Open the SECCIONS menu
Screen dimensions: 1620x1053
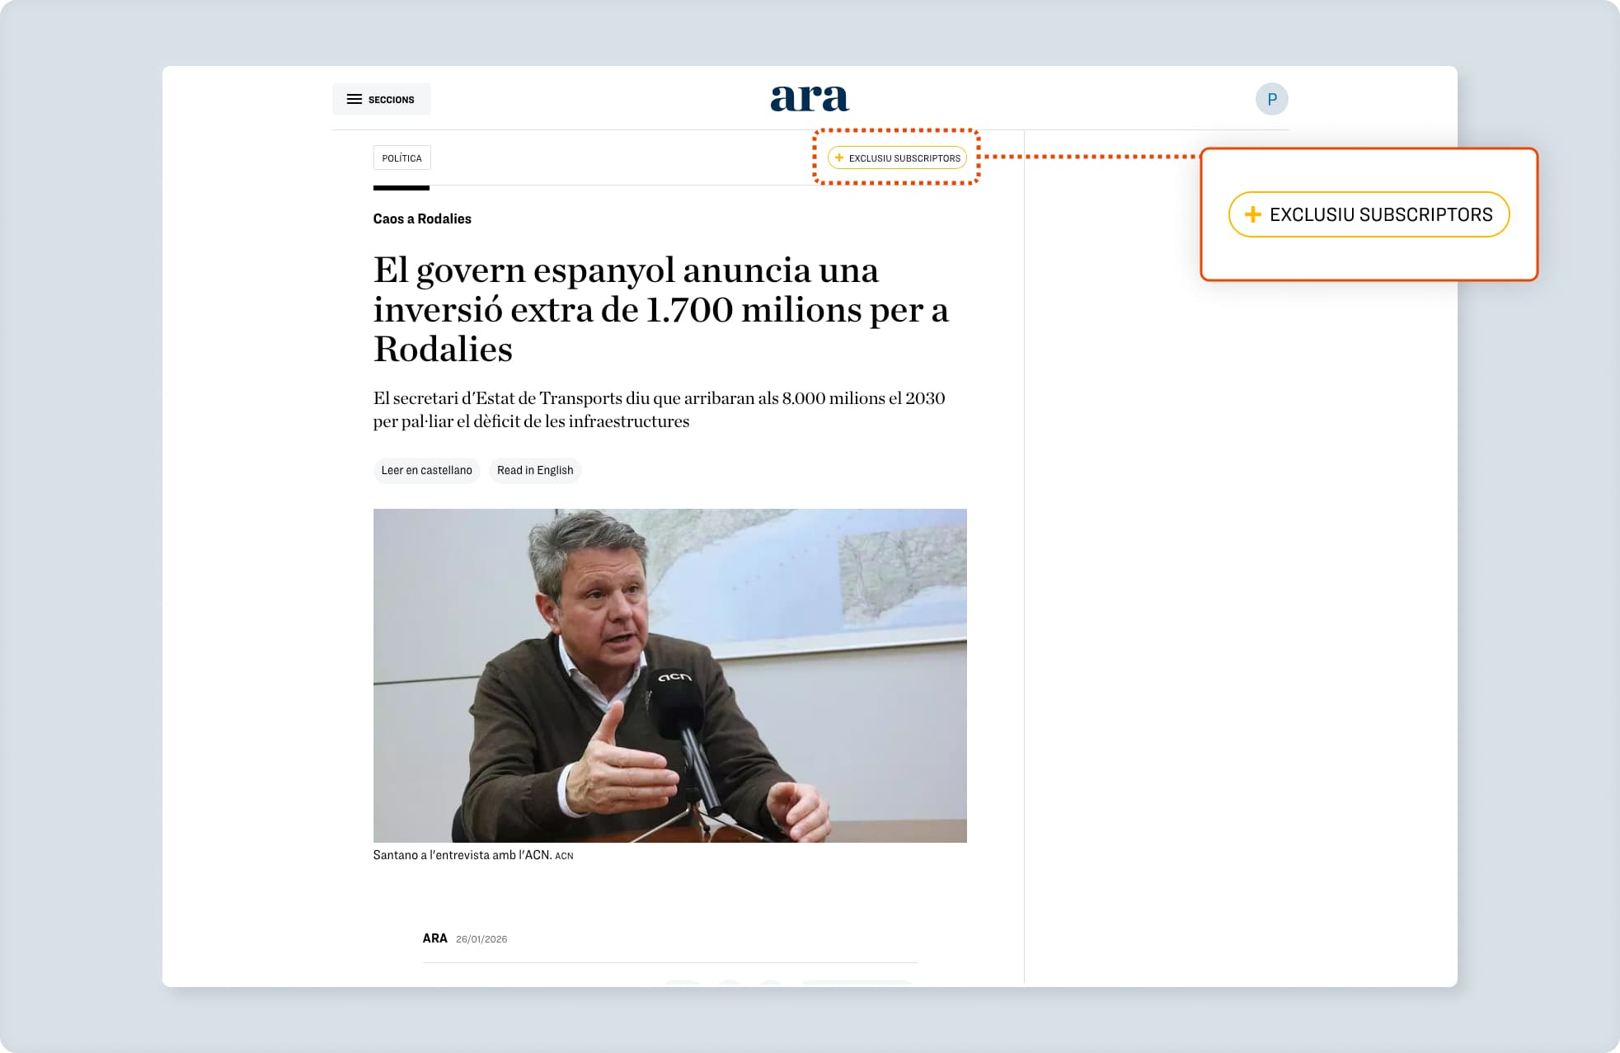pos(381,99)
